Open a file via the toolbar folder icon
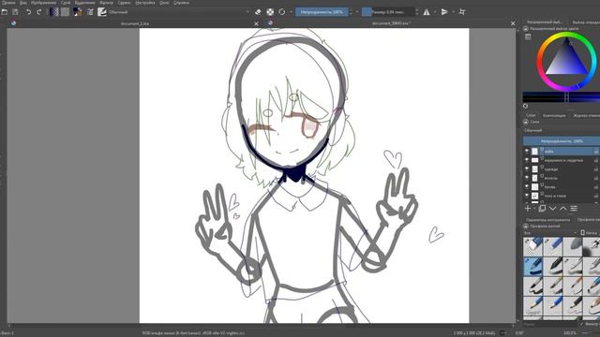 [5, 12]
